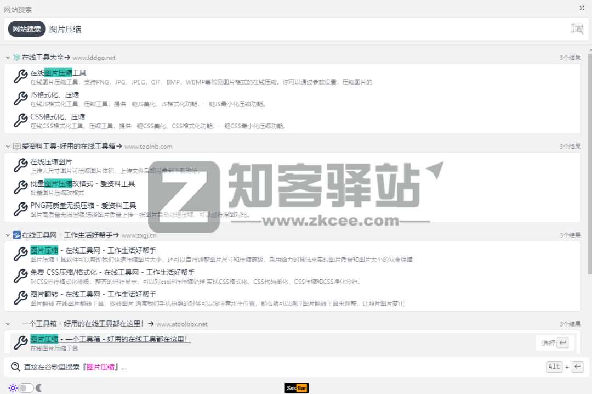Click the sun icon for light mode
The height and width of the screenshot is (394, 592).
(x=13, y=388)
